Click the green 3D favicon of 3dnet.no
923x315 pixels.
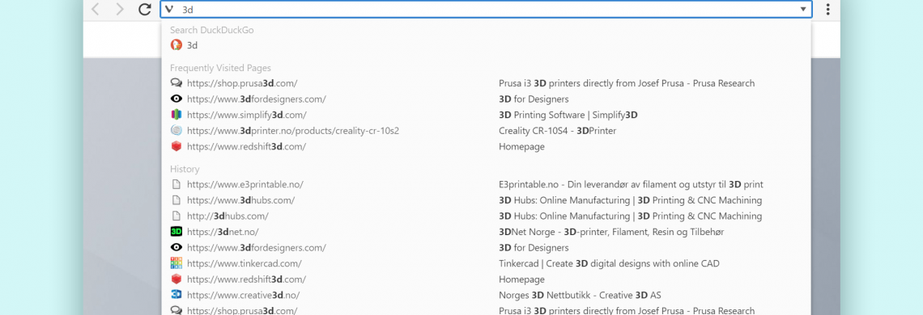coord(176,232)
